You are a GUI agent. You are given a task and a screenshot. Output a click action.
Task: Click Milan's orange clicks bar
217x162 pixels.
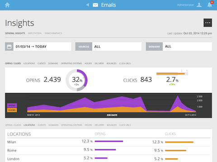coord(179,142)
